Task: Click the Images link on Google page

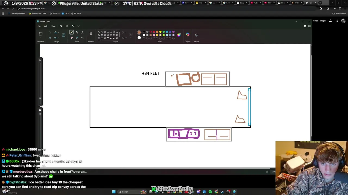Action: point(323,21)
